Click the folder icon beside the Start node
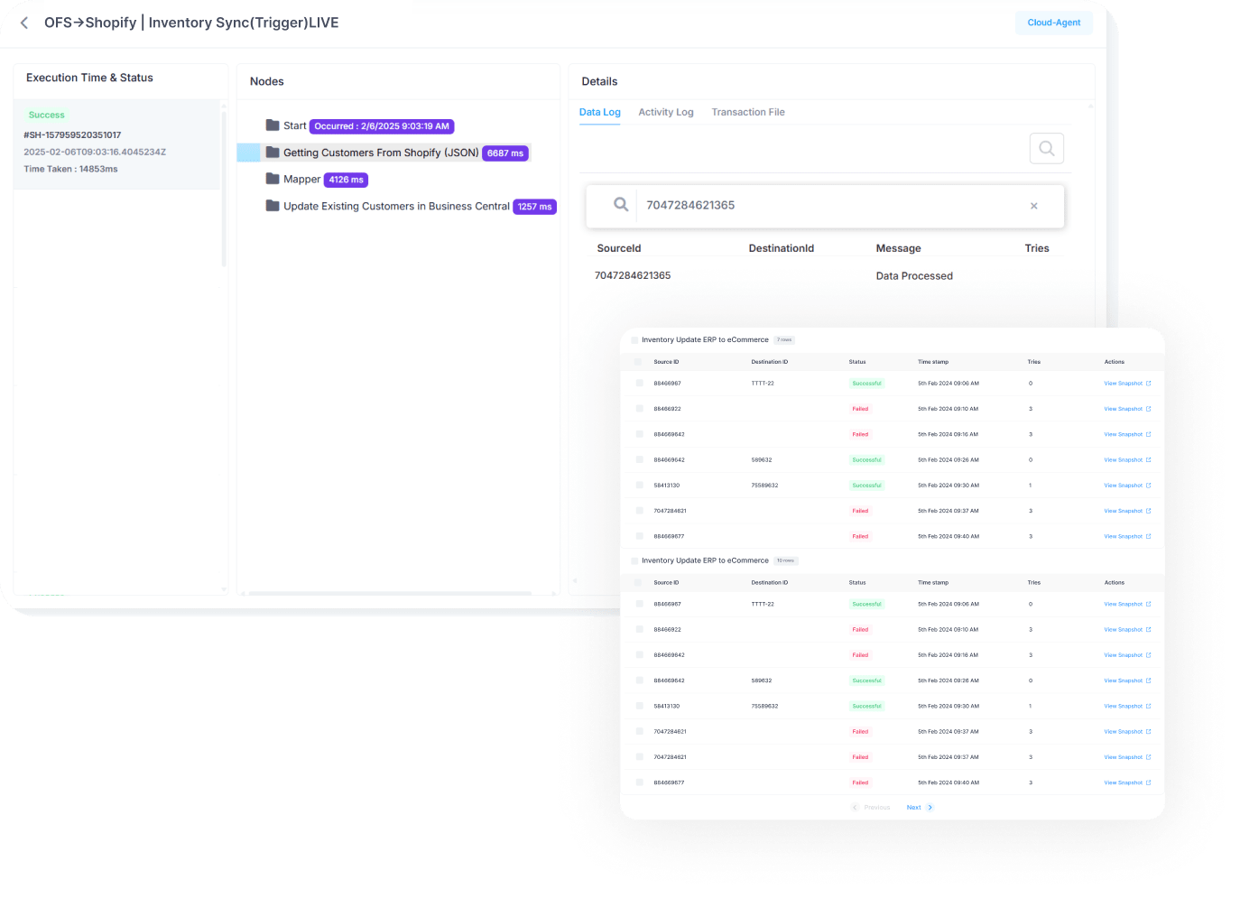This screenshot has height=898, width=1240. pos(273,125)
